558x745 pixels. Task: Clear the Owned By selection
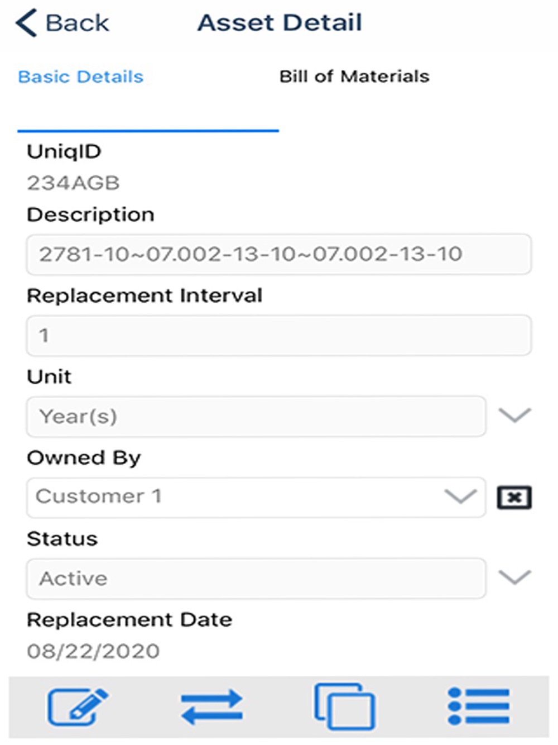coord(514,497)
